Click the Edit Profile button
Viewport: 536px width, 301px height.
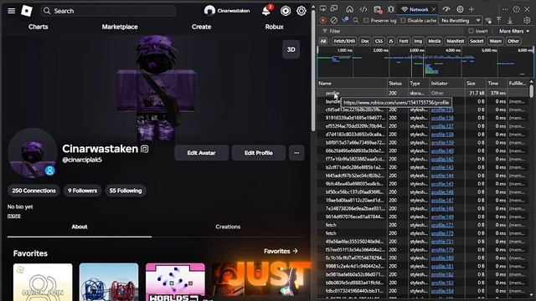259,153
